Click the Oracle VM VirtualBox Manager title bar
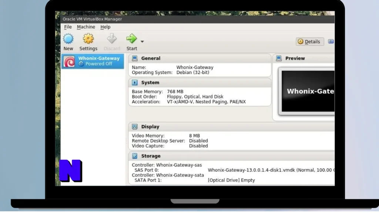The height and width of the screenshot is (213, 379). click(x=198, y=19)
